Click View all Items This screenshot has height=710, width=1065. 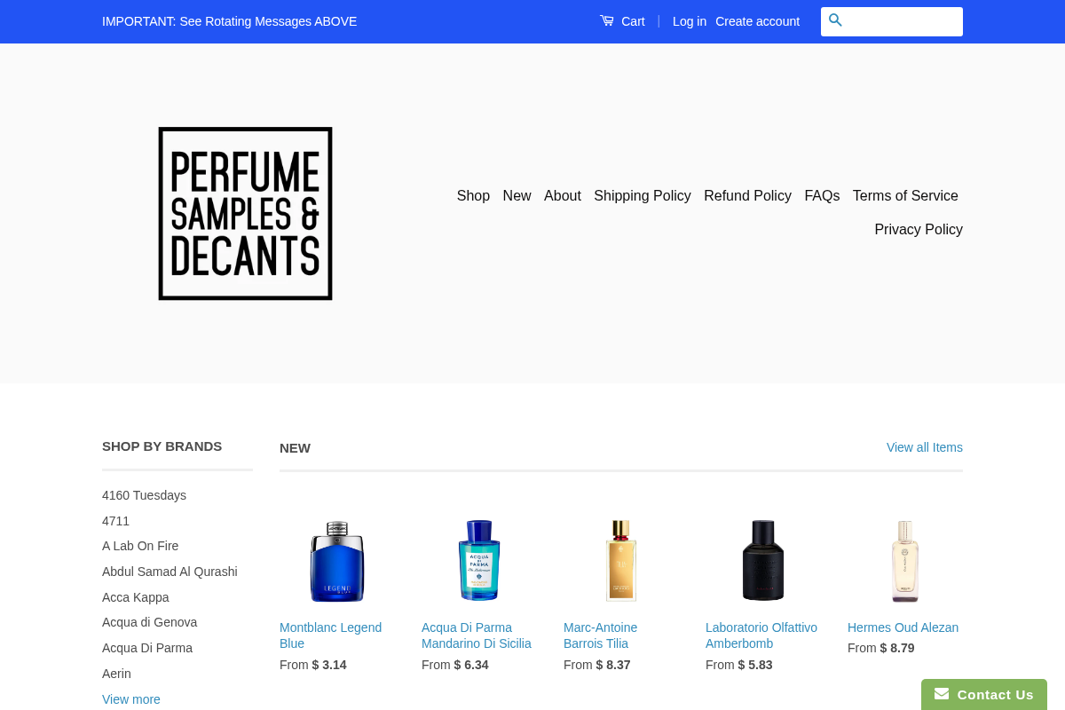[924, 447]
